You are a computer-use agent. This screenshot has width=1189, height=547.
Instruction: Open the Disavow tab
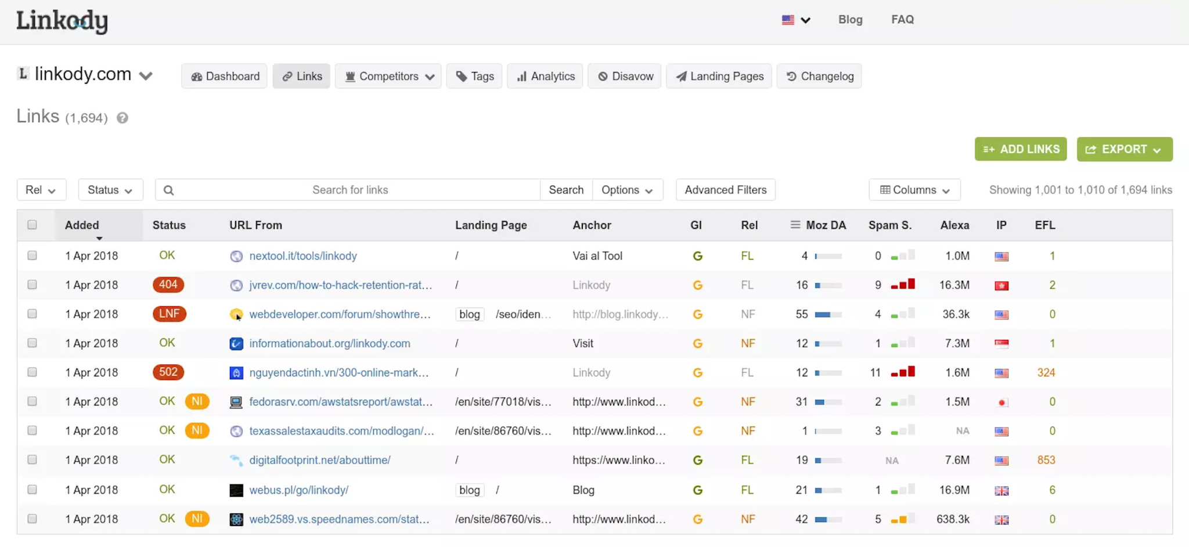tap(625, 76)
